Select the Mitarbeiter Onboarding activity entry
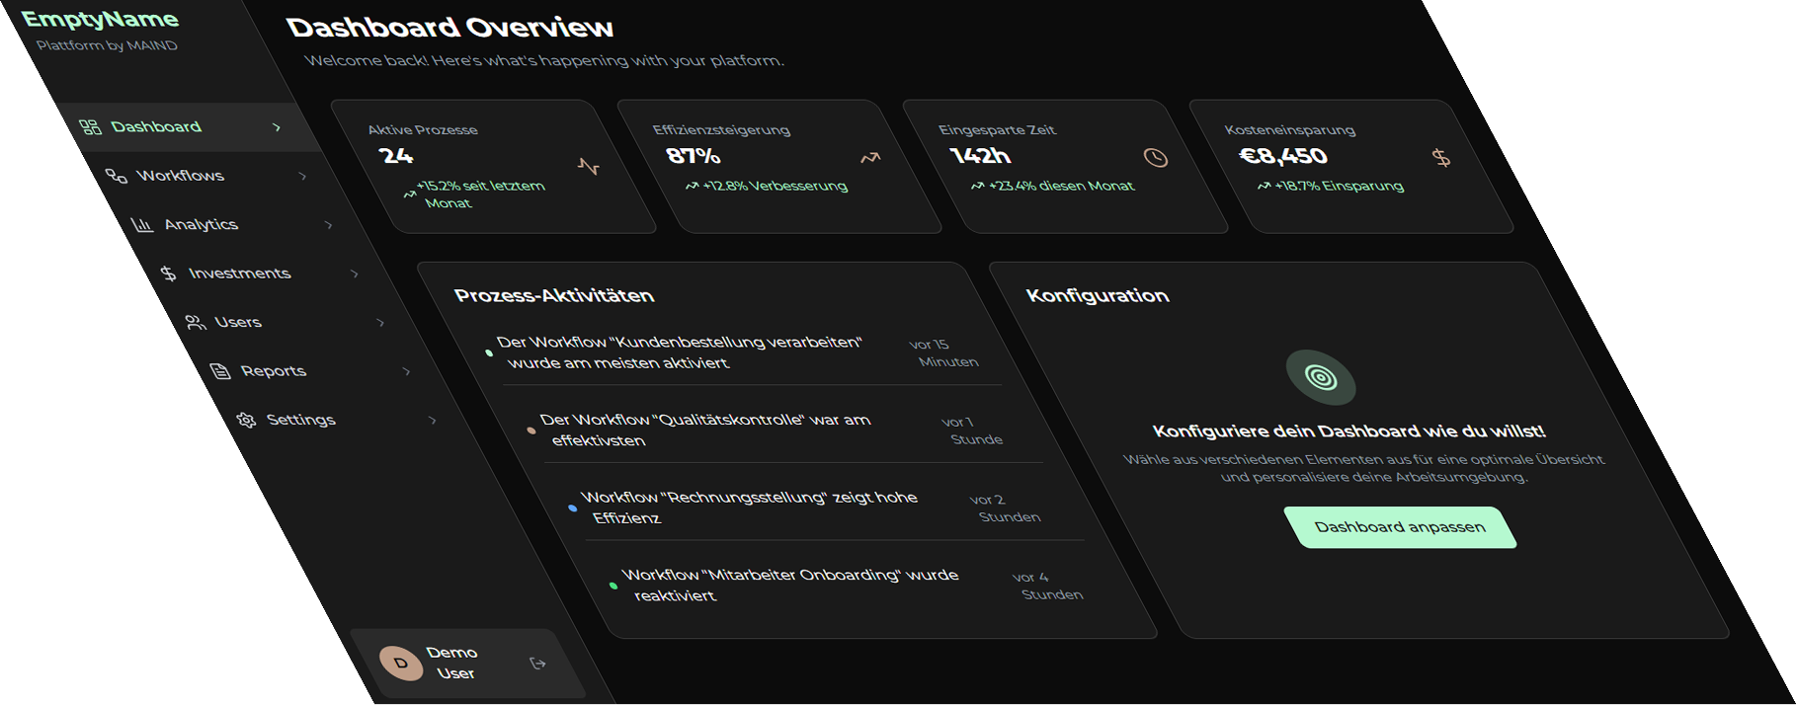Screen dimensions: 1797x705 [790, 585]
